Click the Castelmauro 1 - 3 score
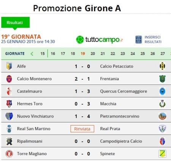This screenshot has width=171, height=162. coord(82,91)
